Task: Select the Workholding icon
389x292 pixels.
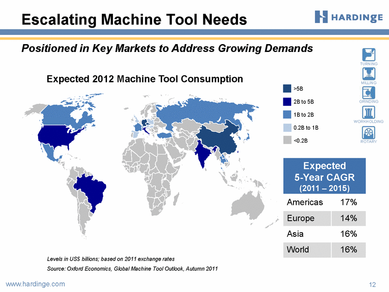Action: [x=369, y=112]
